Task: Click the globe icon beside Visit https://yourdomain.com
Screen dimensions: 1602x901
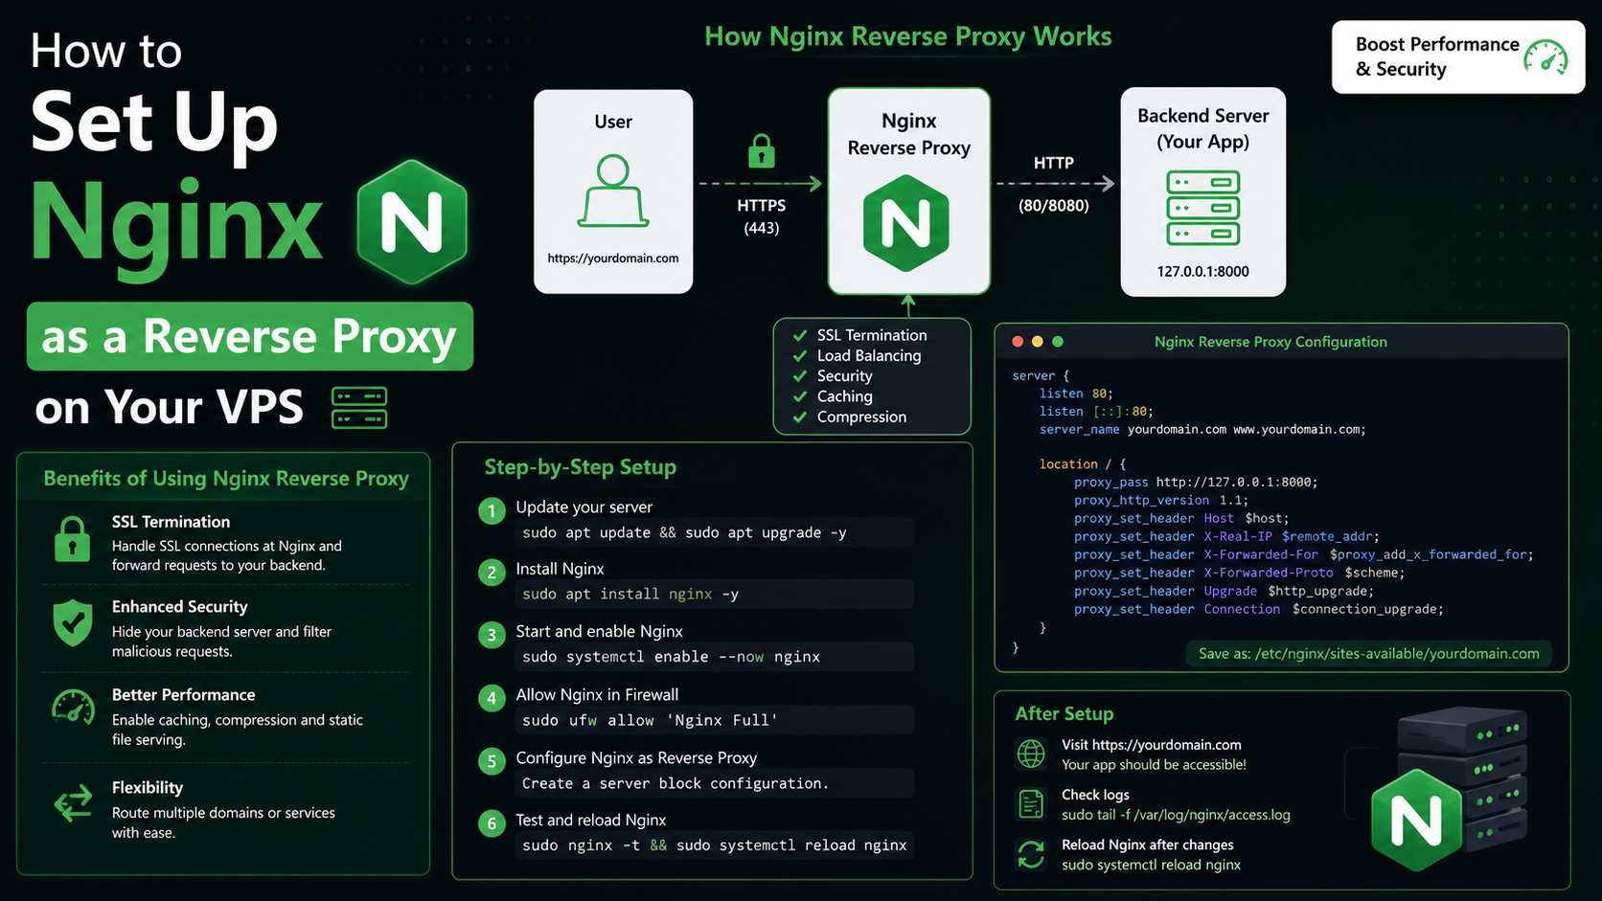Action: [1031, 754]
